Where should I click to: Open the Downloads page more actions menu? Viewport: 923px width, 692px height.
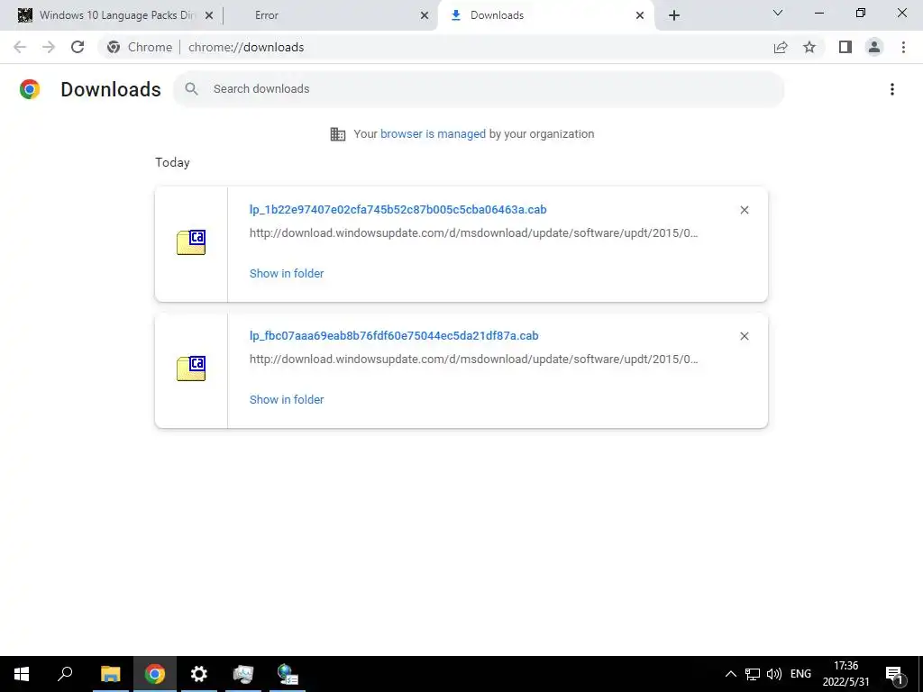pyautogui.click(x=892, y=89)
